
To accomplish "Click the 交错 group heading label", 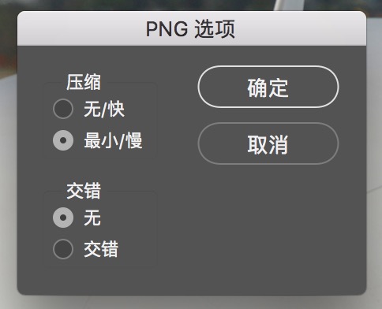I will tap(84, 191).
